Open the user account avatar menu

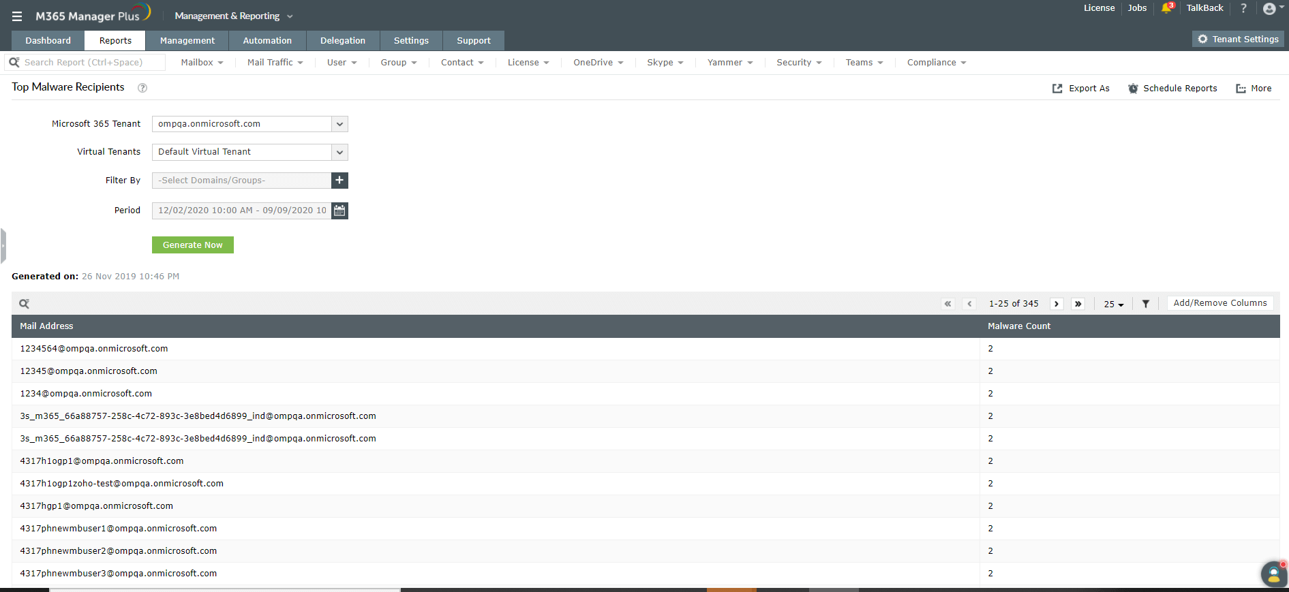(1270, 8)
